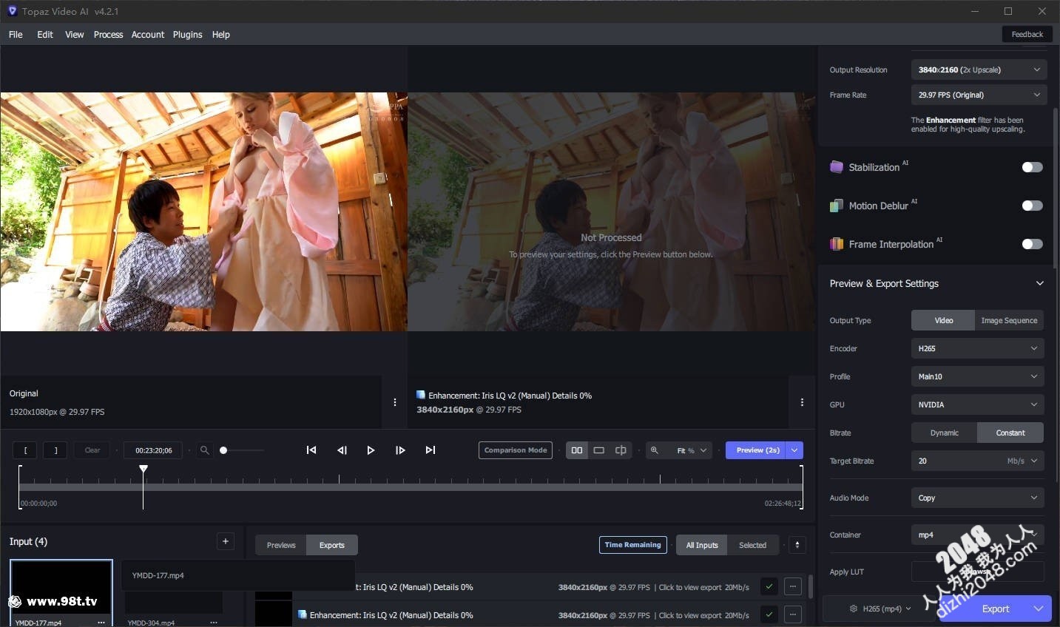The image size is (1060, 627).
Task: Select split view layout icon
Action: tap(621, 450)
